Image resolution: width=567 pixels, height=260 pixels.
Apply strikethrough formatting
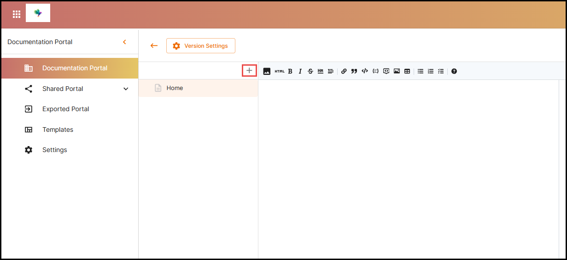[x=310, y=71]
